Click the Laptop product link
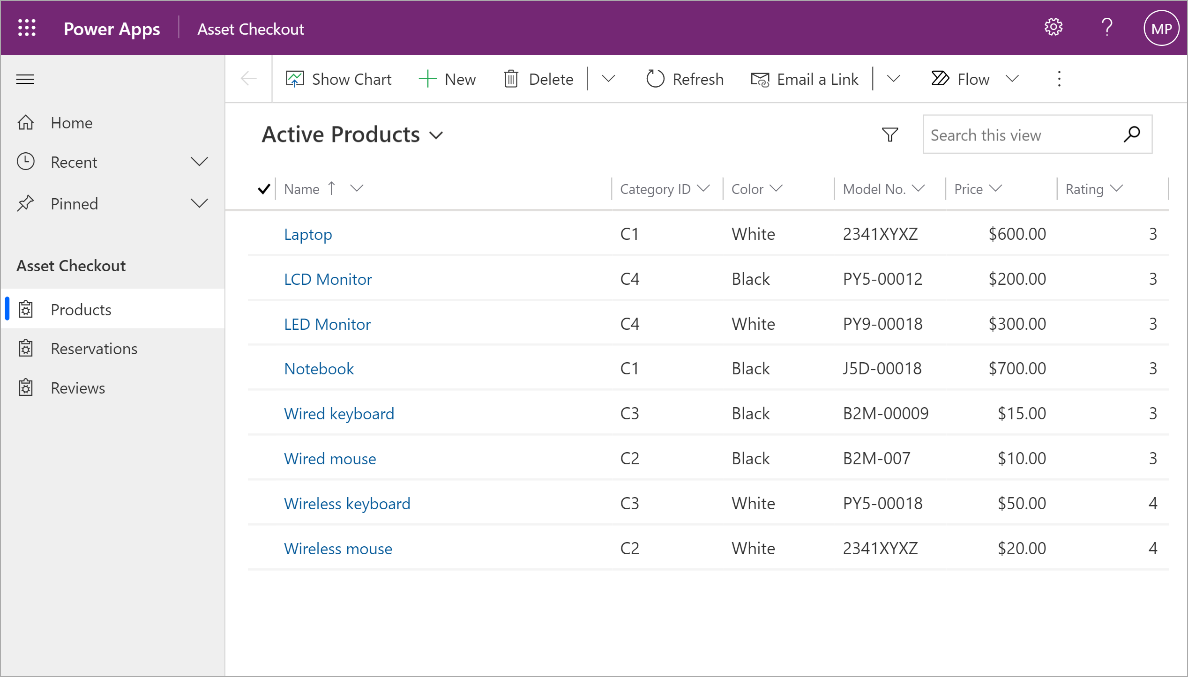Screen dimensions: 1188x677 tap(307, 234)
